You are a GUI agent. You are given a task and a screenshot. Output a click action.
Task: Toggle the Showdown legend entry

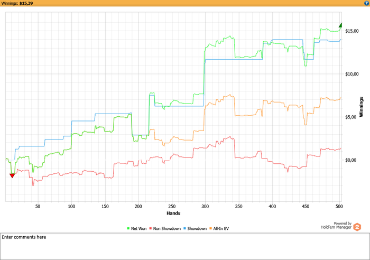pos(195,228)
